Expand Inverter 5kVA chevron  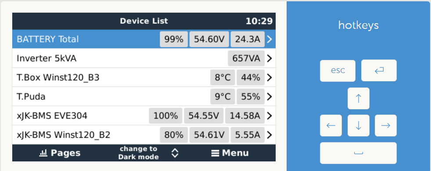[x=269, y=58]
